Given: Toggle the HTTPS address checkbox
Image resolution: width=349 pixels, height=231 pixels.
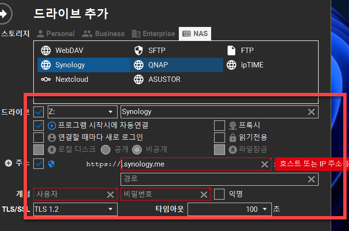Looking at the screenshot, I should (x=39, y=164).
